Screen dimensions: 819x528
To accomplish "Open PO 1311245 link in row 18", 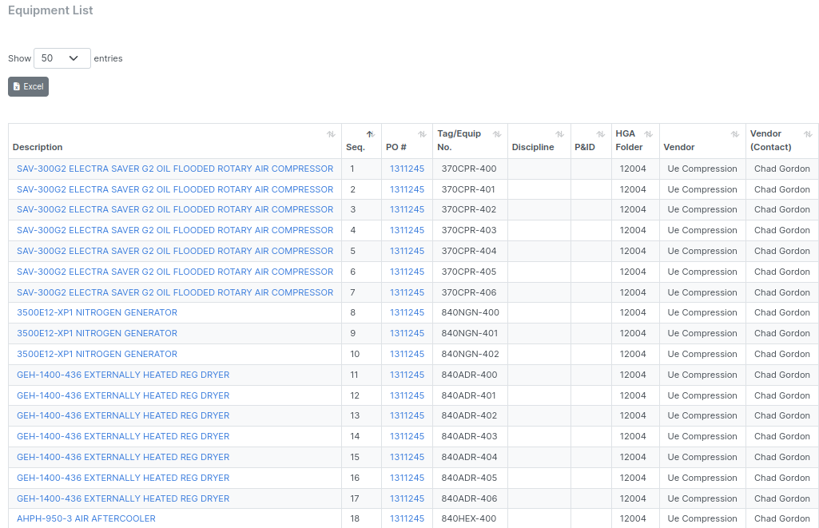I will tap(407, 518).
